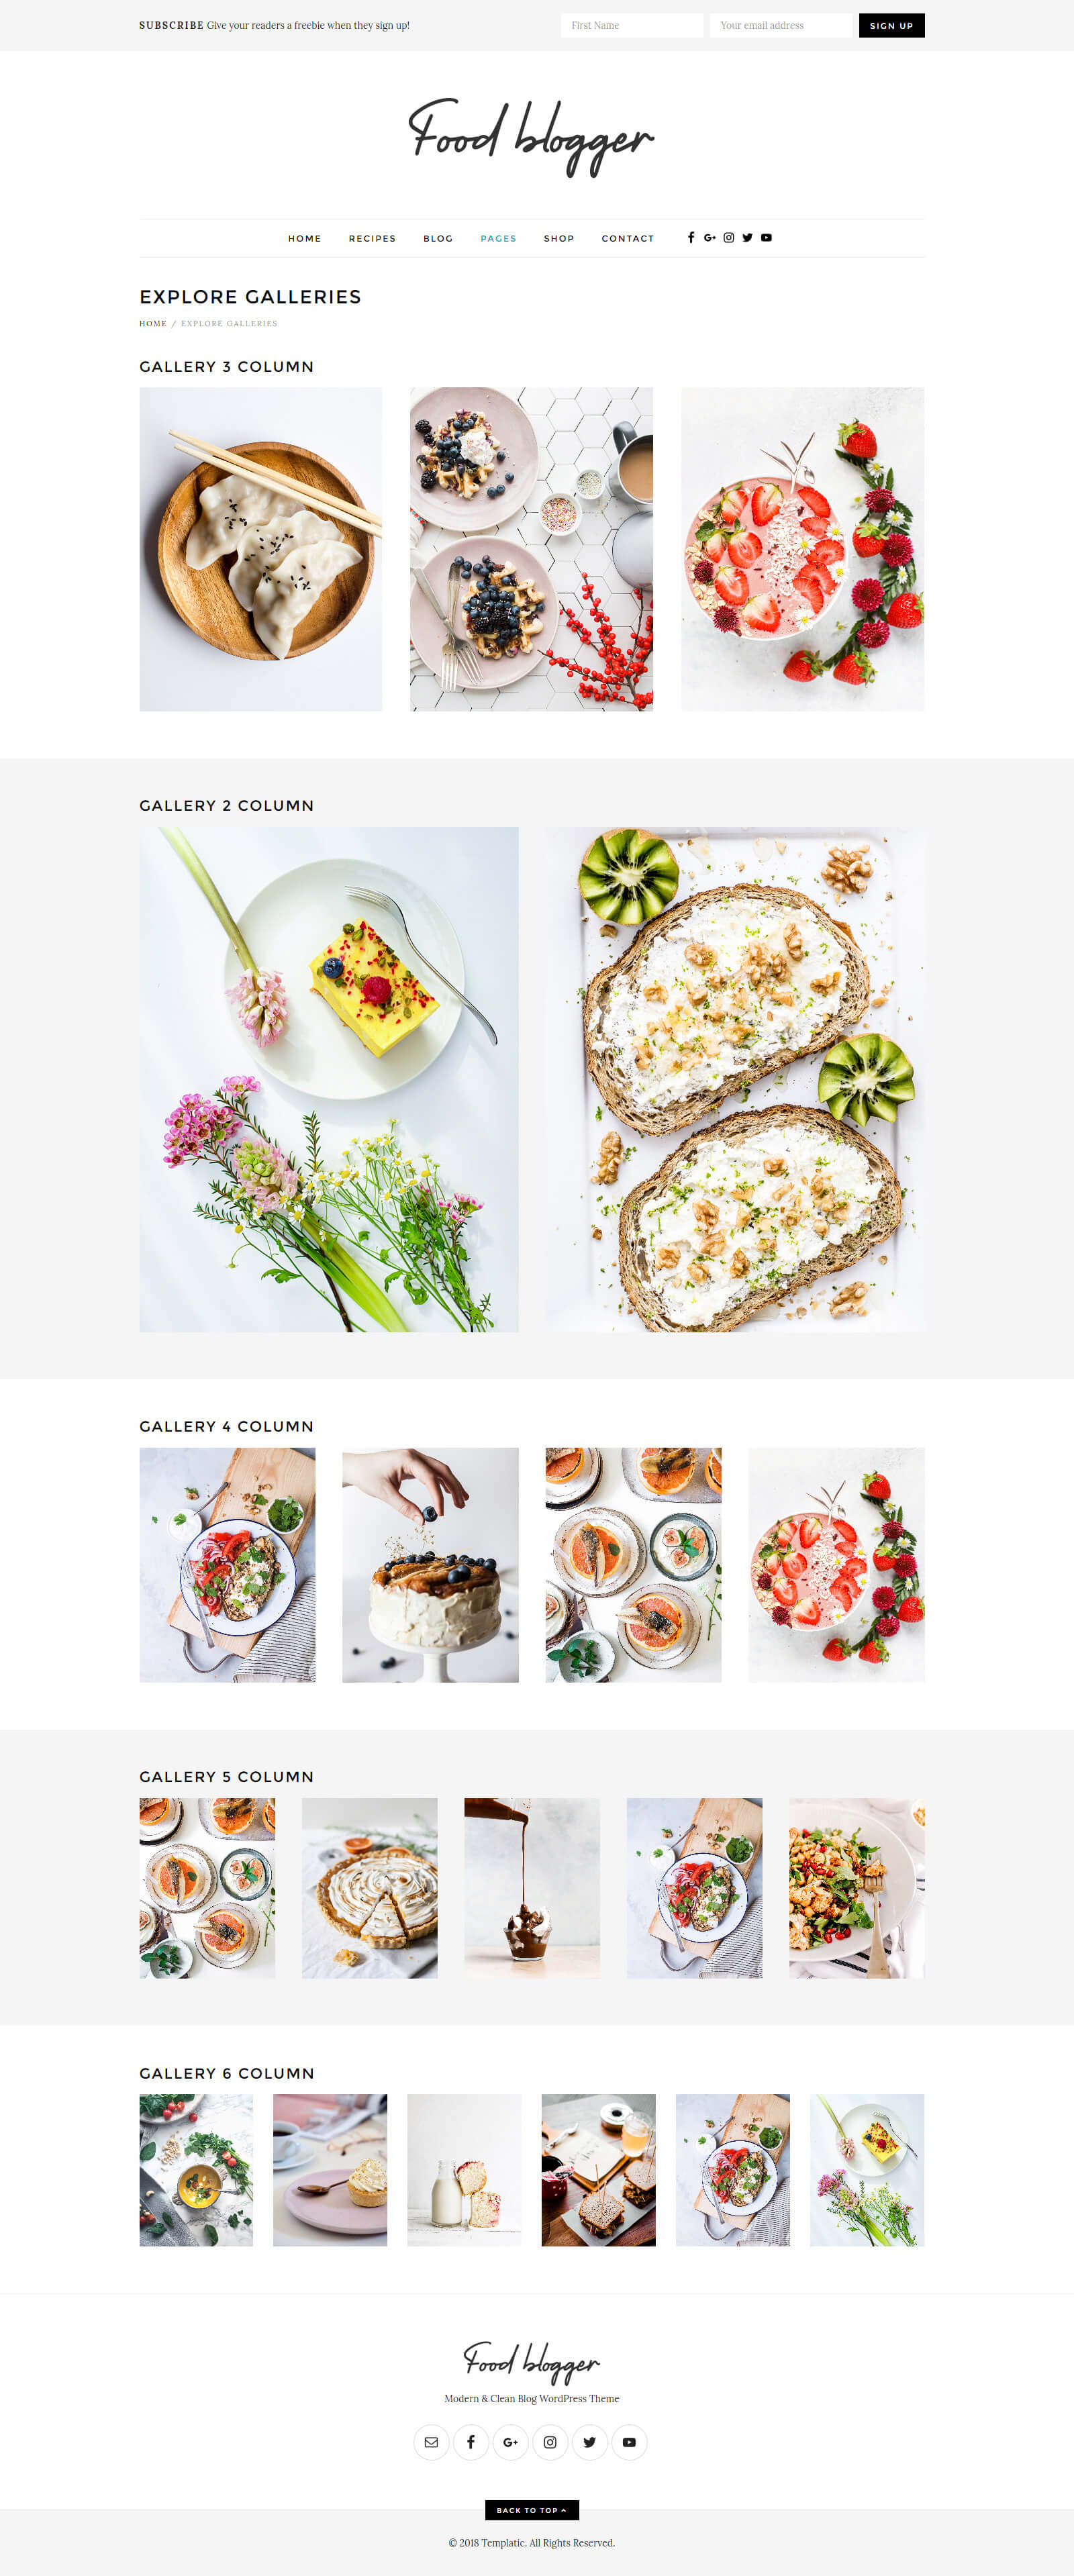Open the dumplings image in 3 column gallery
This screenshot has width=1074, height=2576.
(x=261, y=549)
